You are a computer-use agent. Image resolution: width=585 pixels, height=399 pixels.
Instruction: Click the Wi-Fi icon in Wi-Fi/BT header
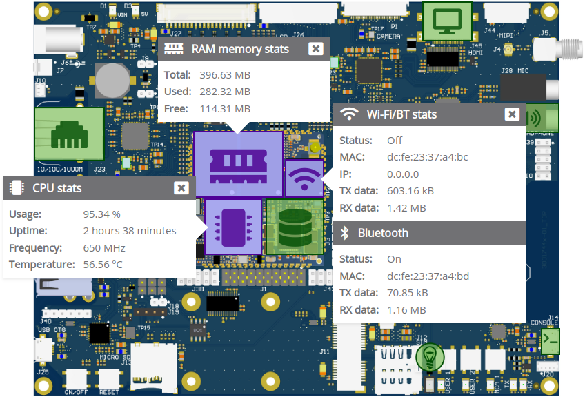coord(349,114)
